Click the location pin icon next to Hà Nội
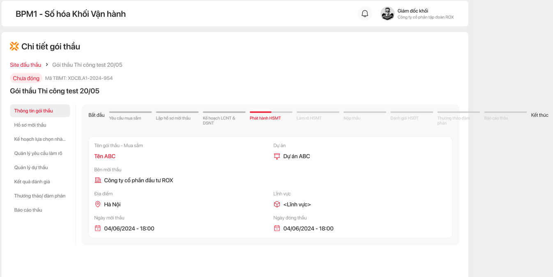This screenshot has height=277, width=553. tap(98, 204)
